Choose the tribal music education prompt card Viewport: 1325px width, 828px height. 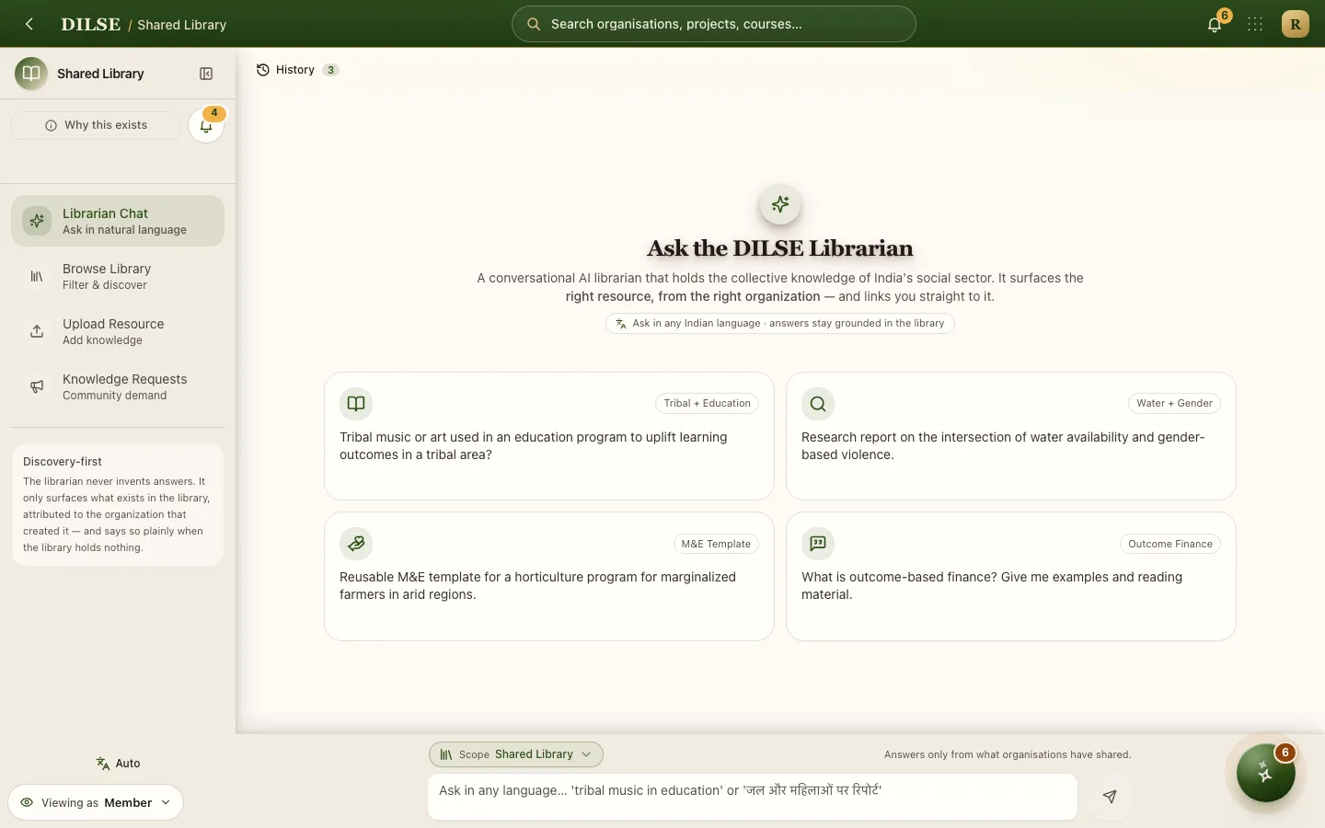(549, 436)
